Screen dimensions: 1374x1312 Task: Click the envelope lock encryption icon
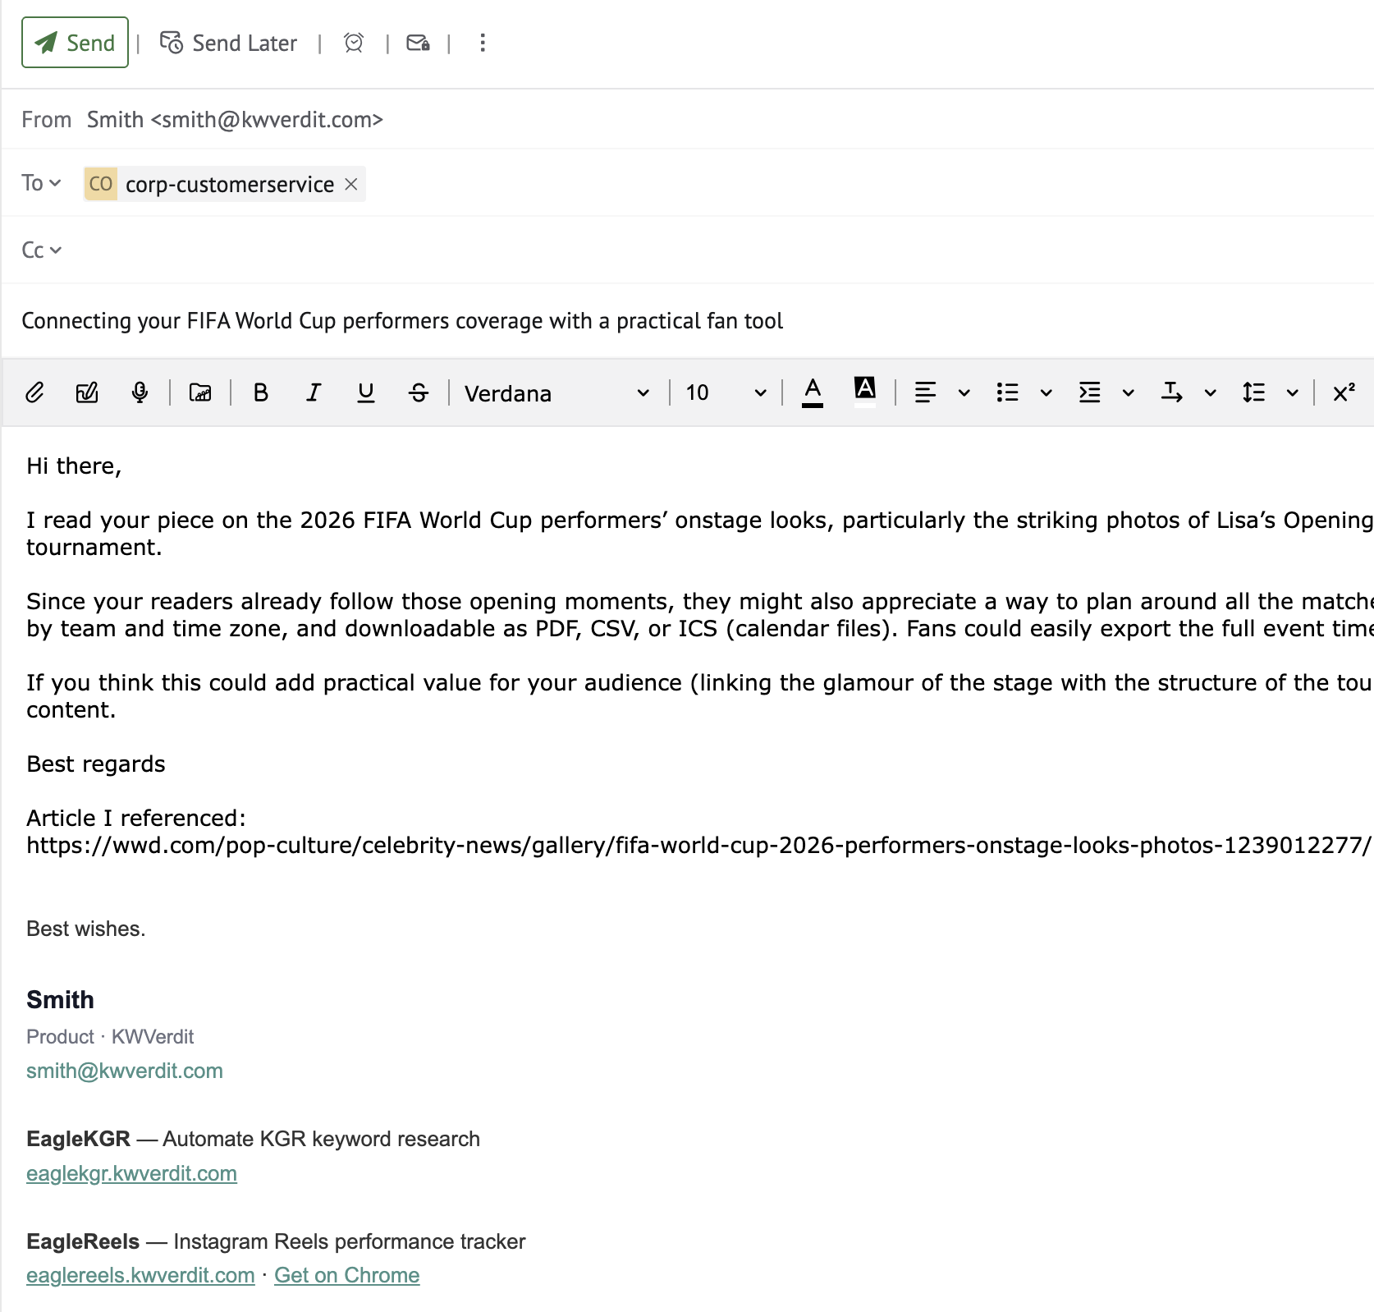point(418,43)
